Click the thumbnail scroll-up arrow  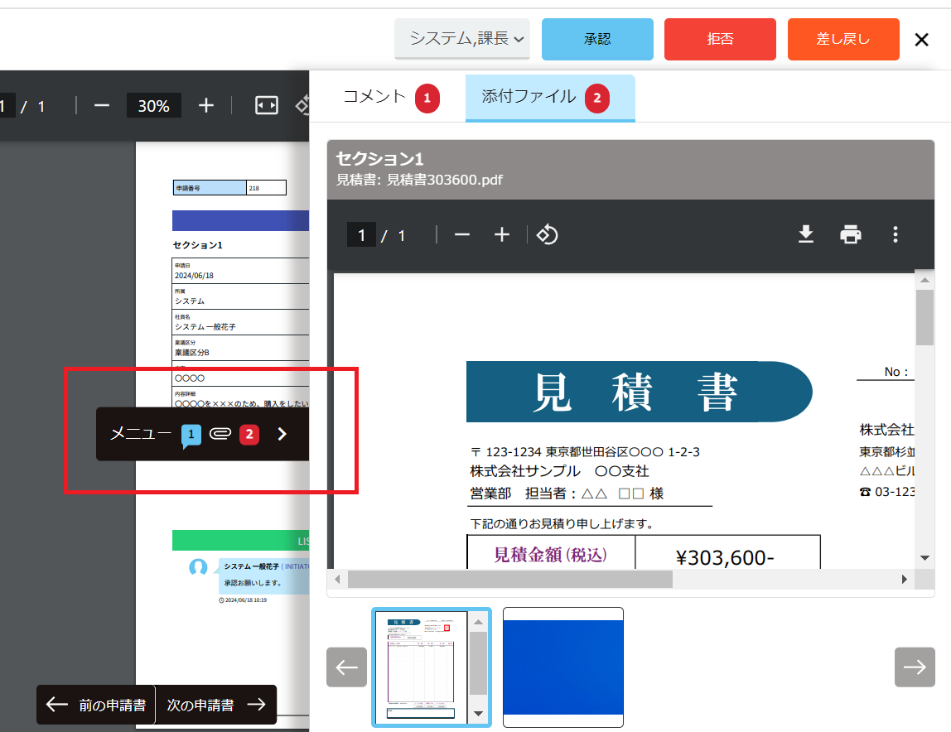pos(479,622)
